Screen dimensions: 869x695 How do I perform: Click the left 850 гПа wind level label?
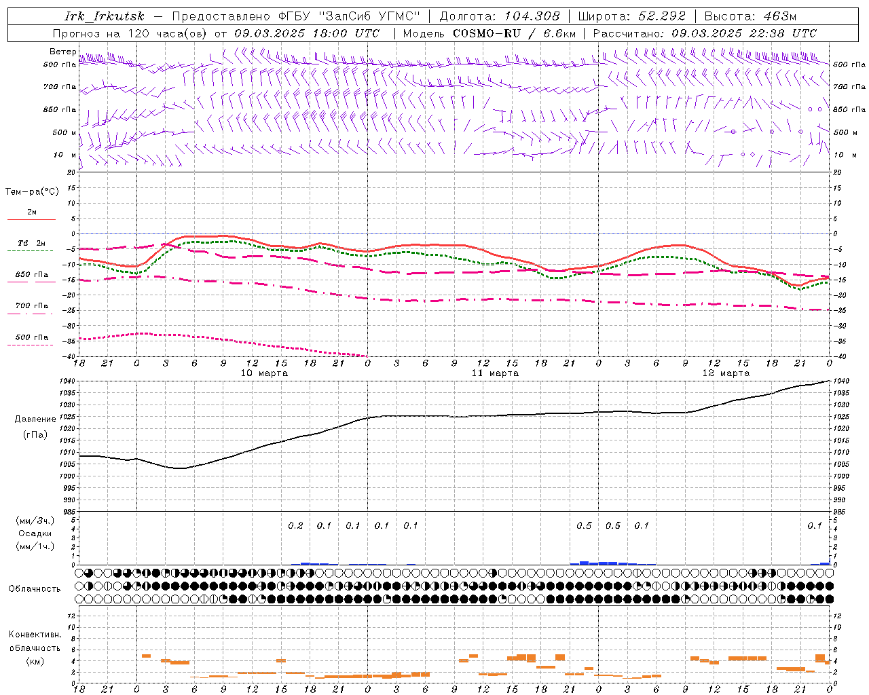[x=60, y=109]
